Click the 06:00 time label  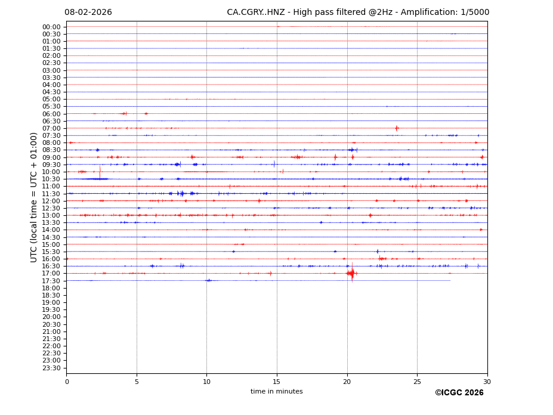(x=51, y=114)
